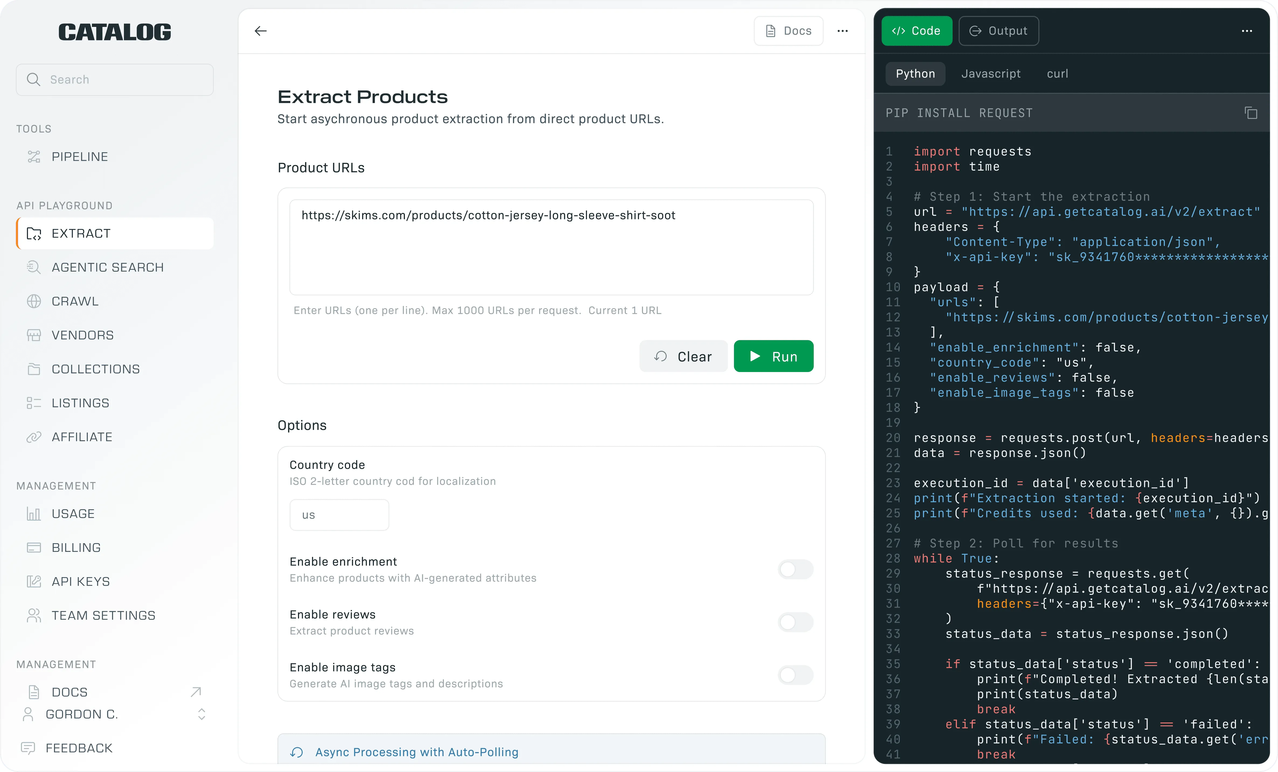Open the Pipeline tool in sidebar
Image resolution: width=1278 pixels, height=772 pixels.
pos(79,156)
